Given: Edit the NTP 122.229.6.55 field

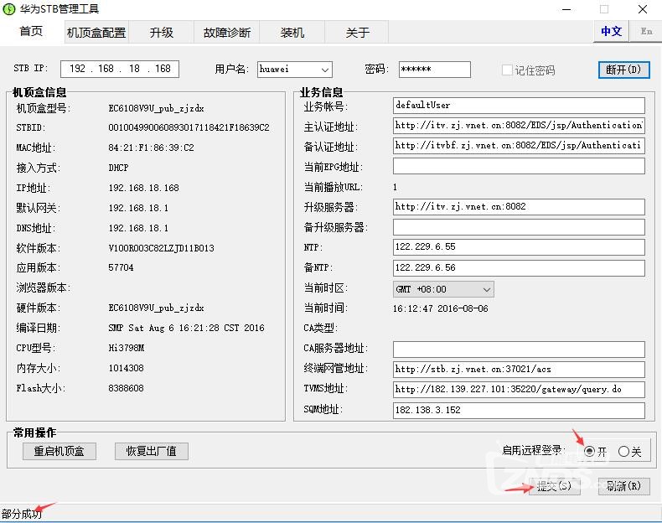Looking at the screenshot, I should (x=519, y=247).
